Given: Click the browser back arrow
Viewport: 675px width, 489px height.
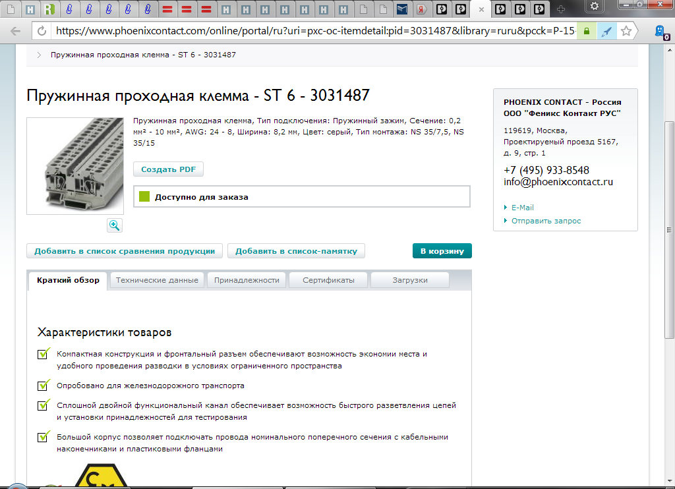Looking at the screenshot, I should coord(16,31).
